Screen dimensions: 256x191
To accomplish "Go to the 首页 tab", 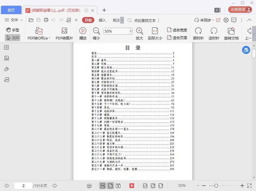I will point(11,10).
